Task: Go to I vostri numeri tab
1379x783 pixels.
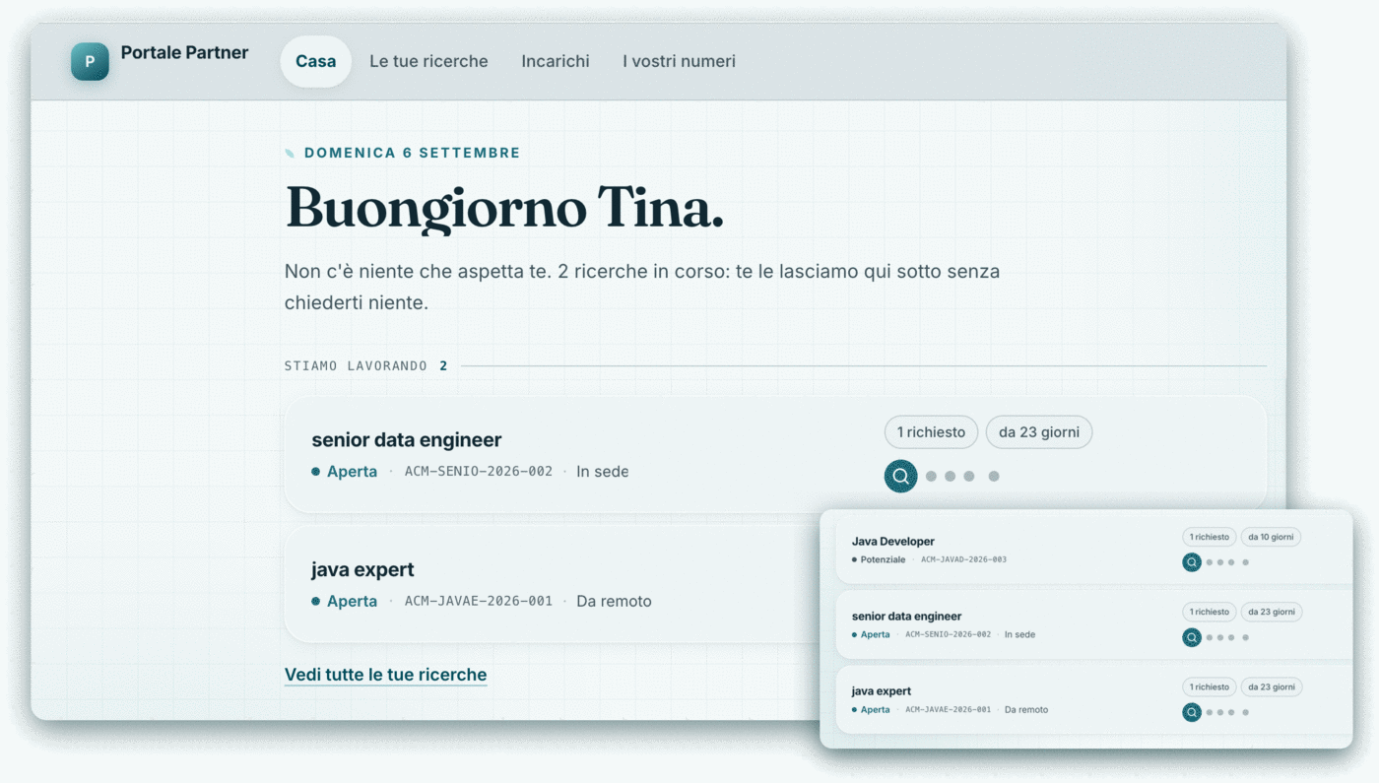Action: pos(679,61)
